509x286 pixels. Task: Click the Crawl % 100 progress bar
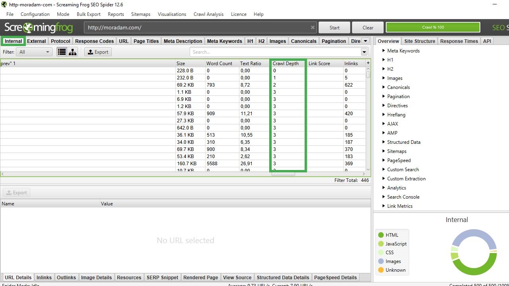tap(433, 27)
